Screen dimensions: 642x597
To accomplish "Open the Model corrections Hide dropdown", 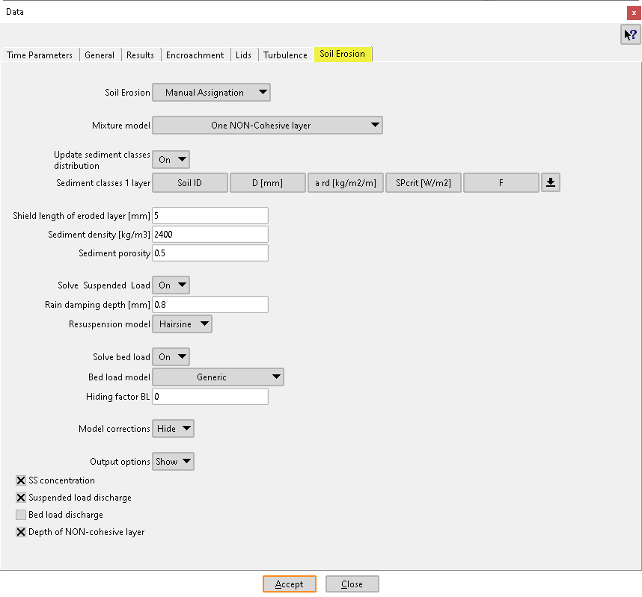I will point(173,429).
